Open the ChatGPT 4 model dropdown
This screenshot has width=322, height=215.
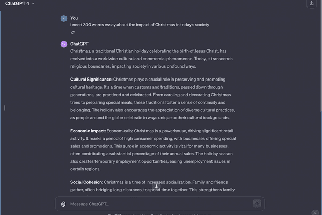[19, 4]
